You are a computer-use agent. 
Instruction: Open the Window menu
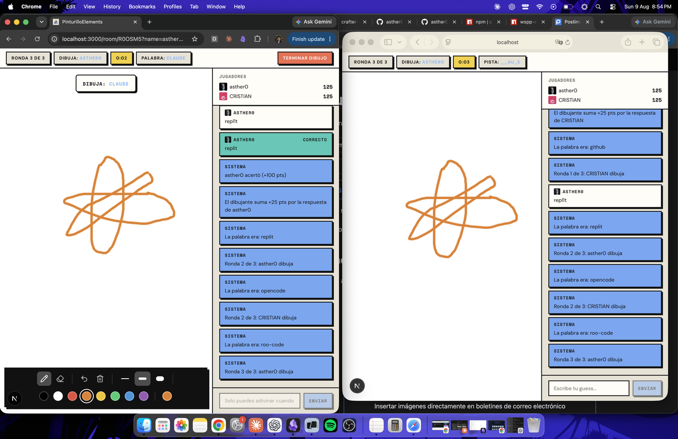click(216, 6)
